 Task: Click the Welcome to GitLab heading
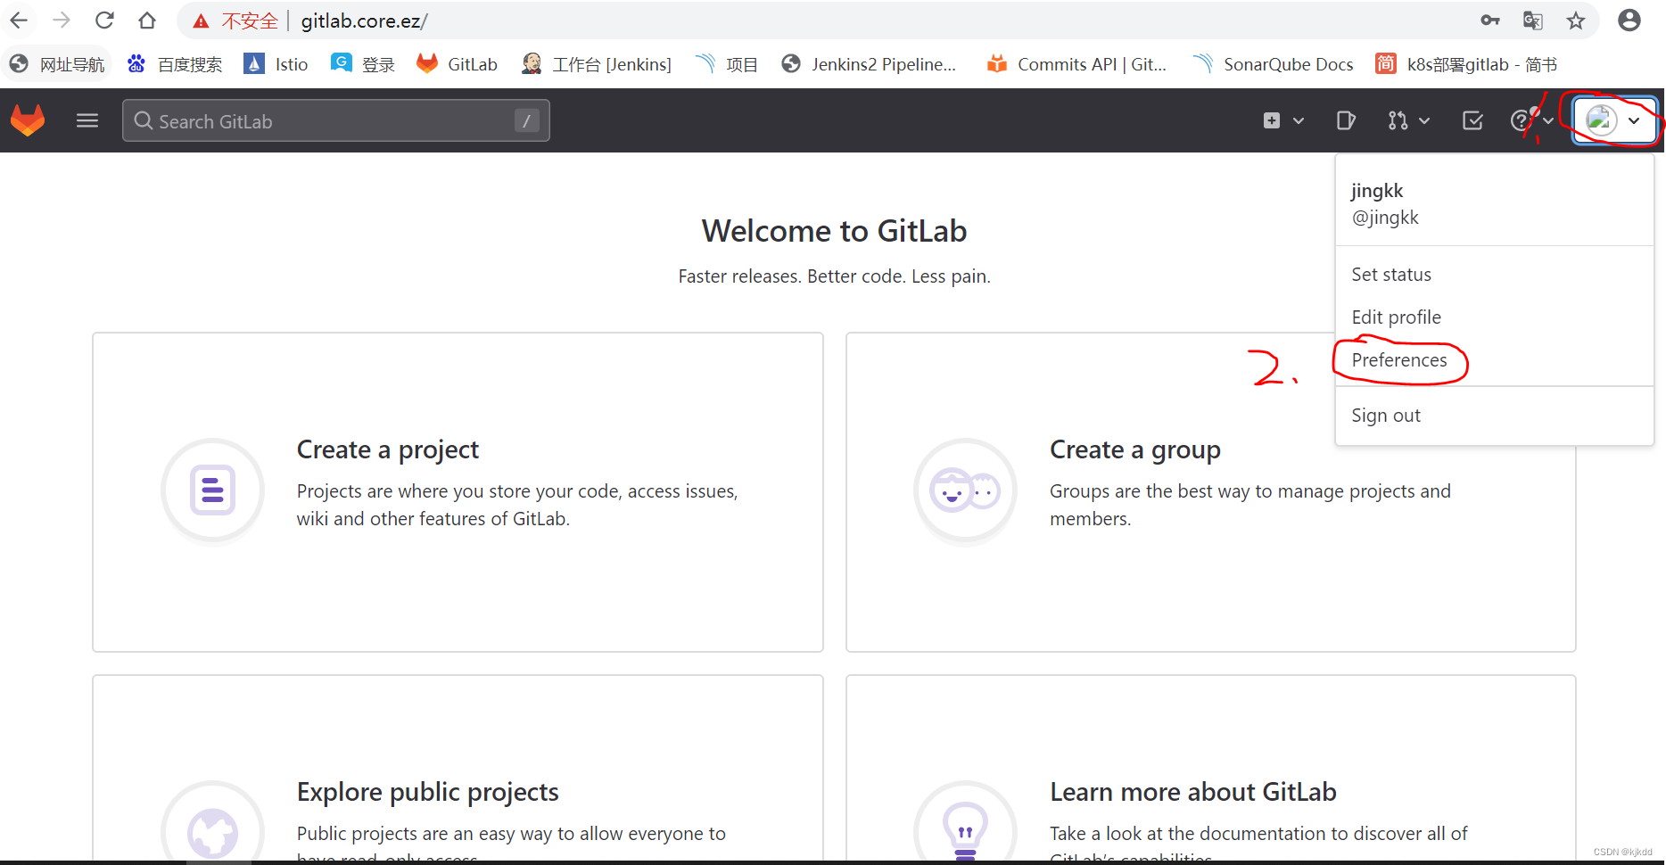[834, 231]
